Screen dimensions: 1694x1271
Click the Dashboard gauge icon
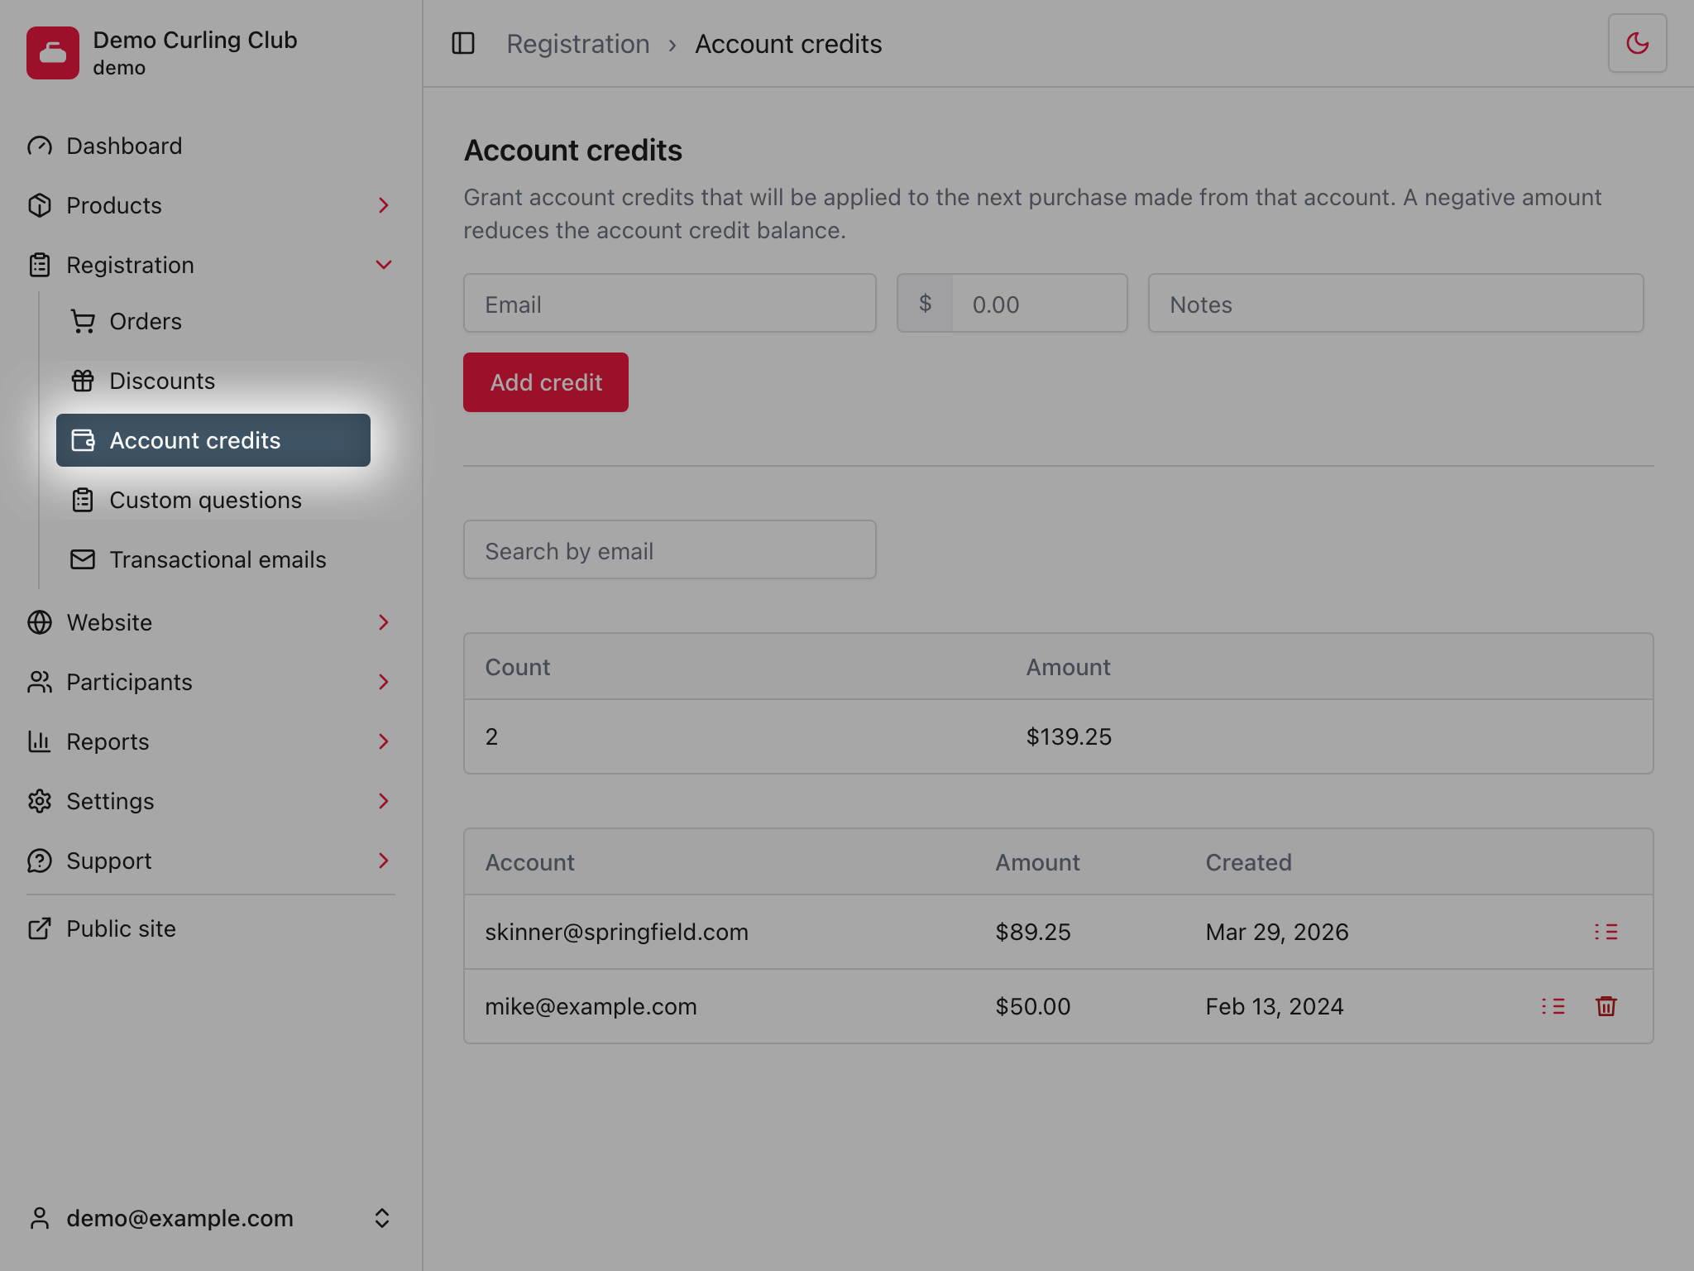tap(40, 146)
